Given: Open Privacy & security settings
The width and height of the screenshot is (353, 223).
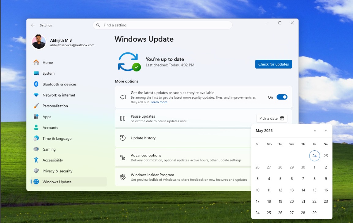Looking at the screenshot, I should click(x=69, y=171).
